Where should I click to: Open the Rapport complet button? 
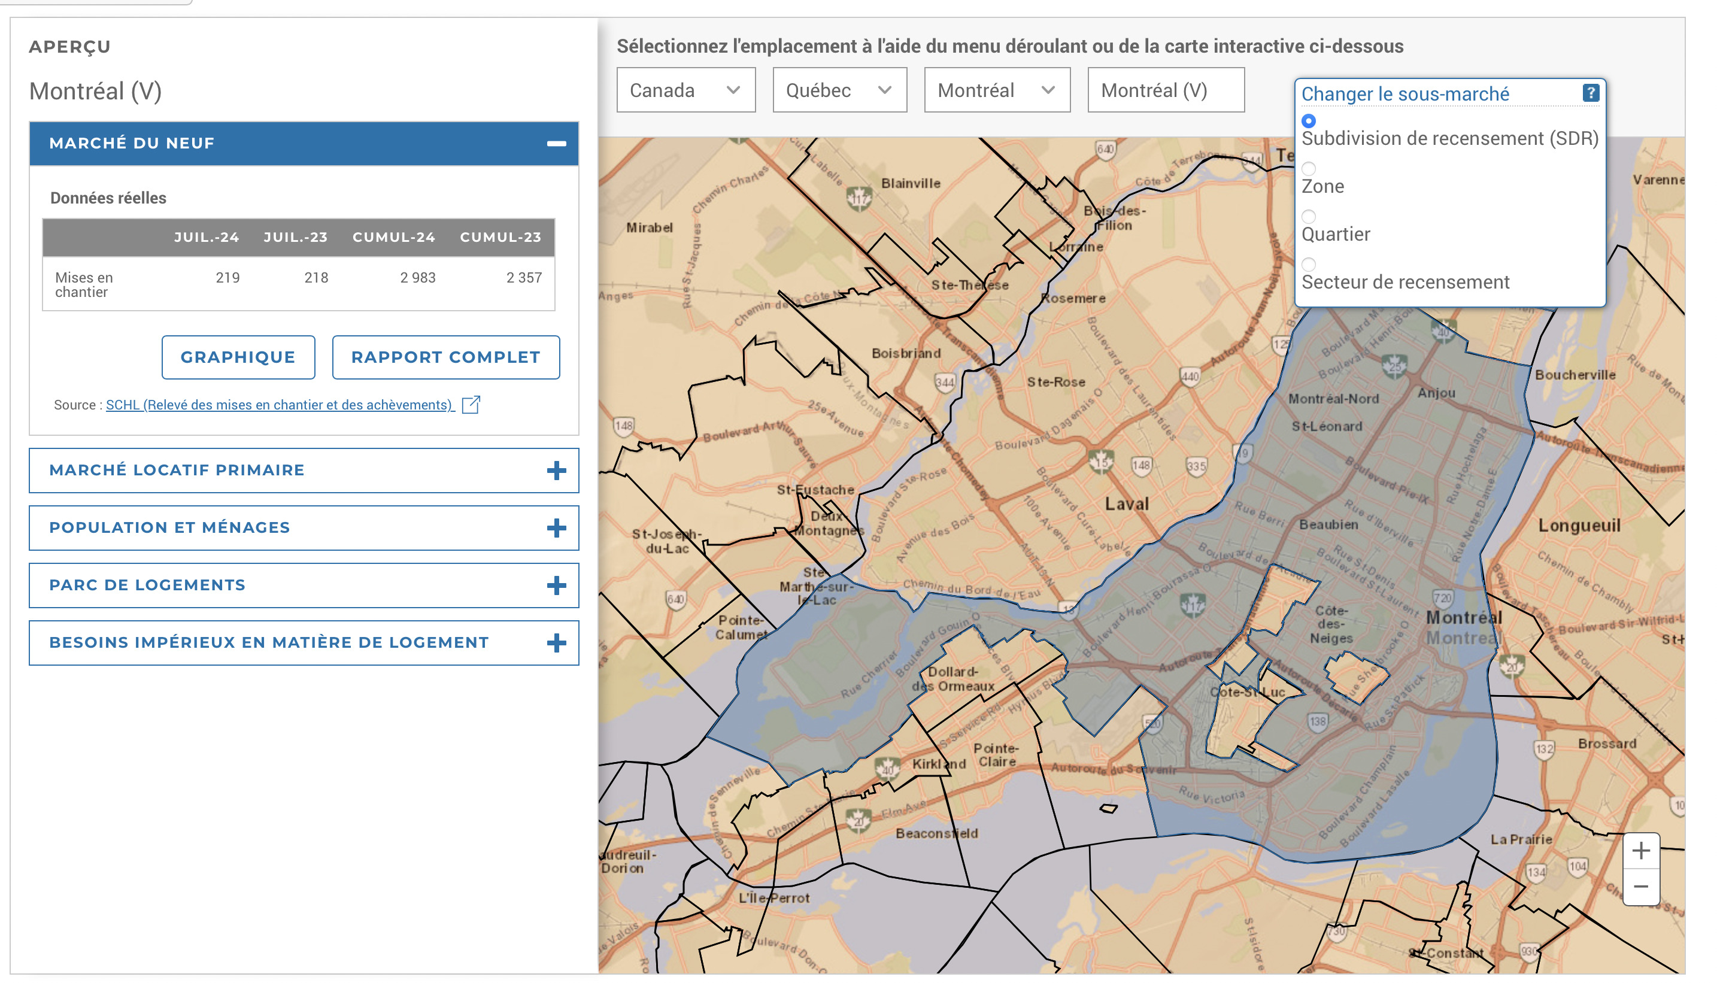pyautogui.click(x=445, y=357)
